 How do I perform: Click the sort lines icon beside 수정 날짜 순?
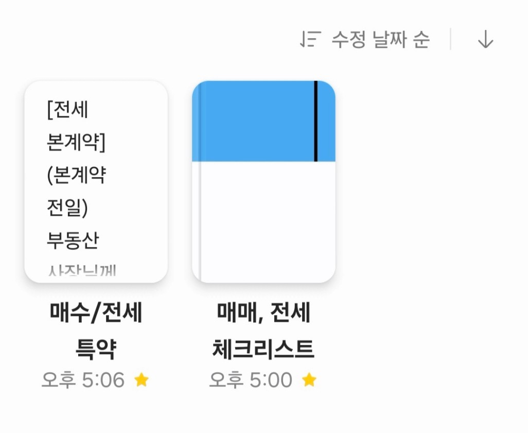click(x=310, y=39)
